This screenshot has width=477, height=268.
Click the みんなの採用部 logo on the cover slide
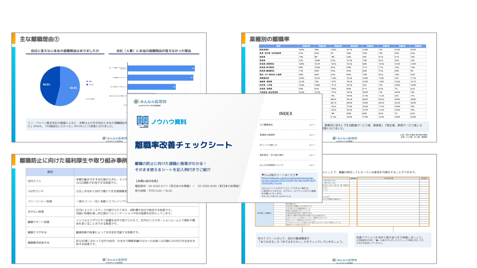click(x=150, y=102)
